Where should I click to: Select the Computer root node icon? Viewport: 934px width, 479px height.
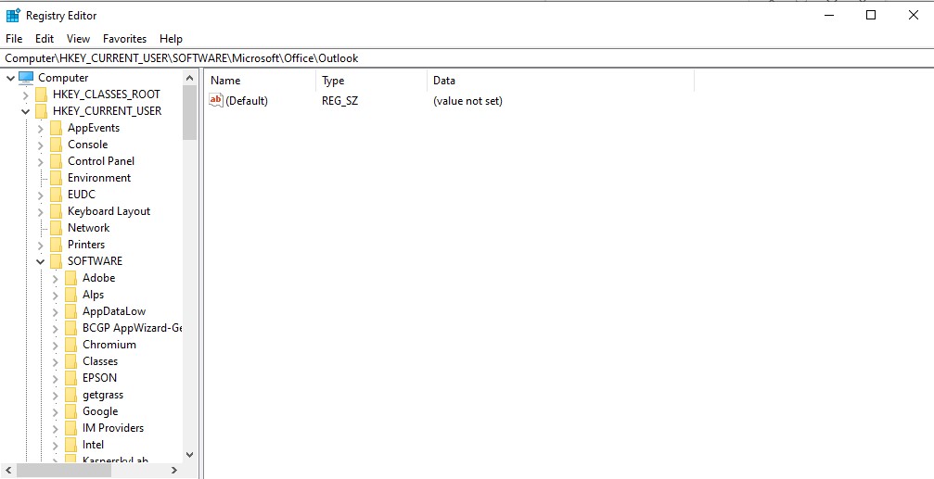click(26, 78)
